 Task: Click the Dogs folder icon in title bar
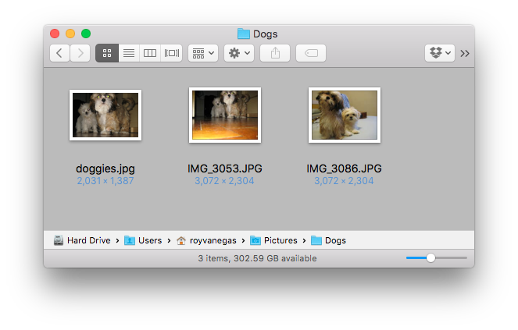(x=244, y=34)
